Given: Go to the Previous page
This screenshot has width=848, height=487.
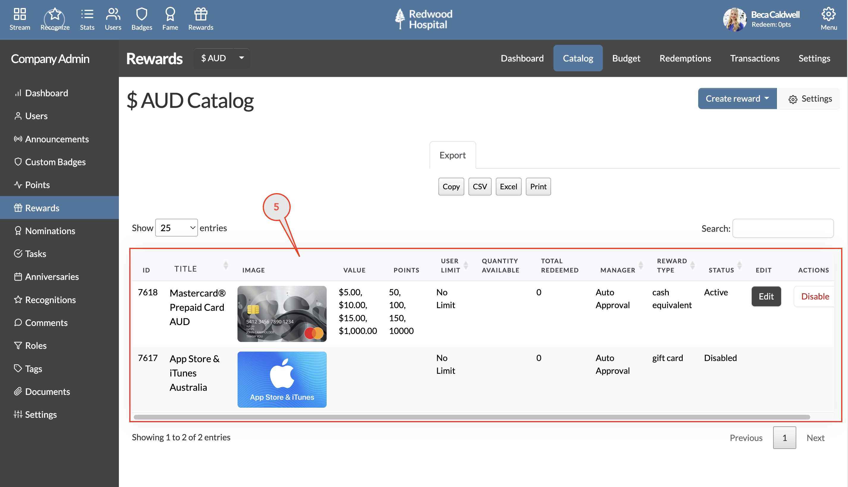Looking at the screenshot, I should [x=746, y=438].
